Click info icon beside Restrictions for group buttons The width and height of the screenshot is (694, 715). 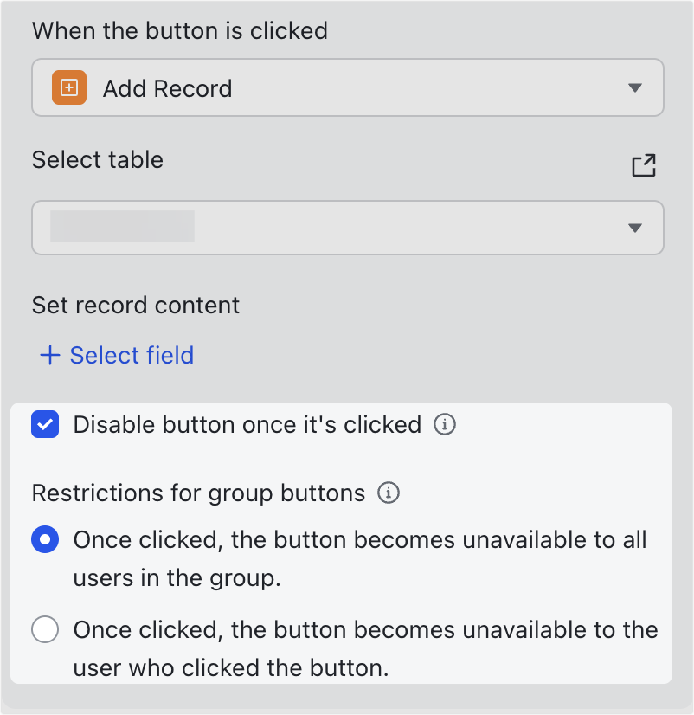coord(389,493)
